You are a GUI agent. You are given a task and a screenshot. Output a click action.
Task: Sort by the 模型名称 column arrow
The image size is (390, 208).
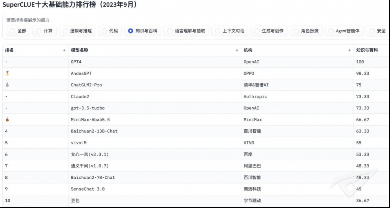click(x=237, y=50)
